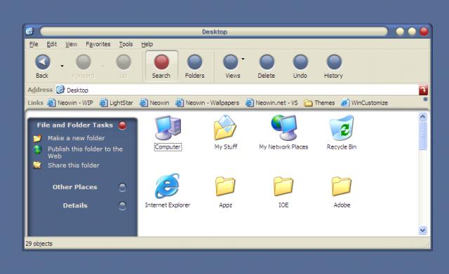Open the Neowin.net - VS link
This screenshot has width=449, height=274.
(272, 103)
